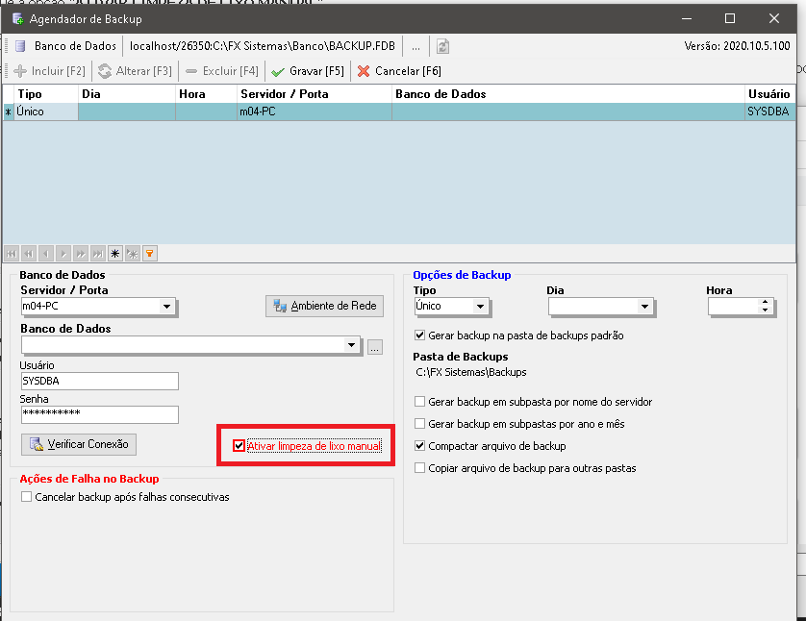
Task: Uncheck Compactar arquivo de backup
Action: coord(419,446)
